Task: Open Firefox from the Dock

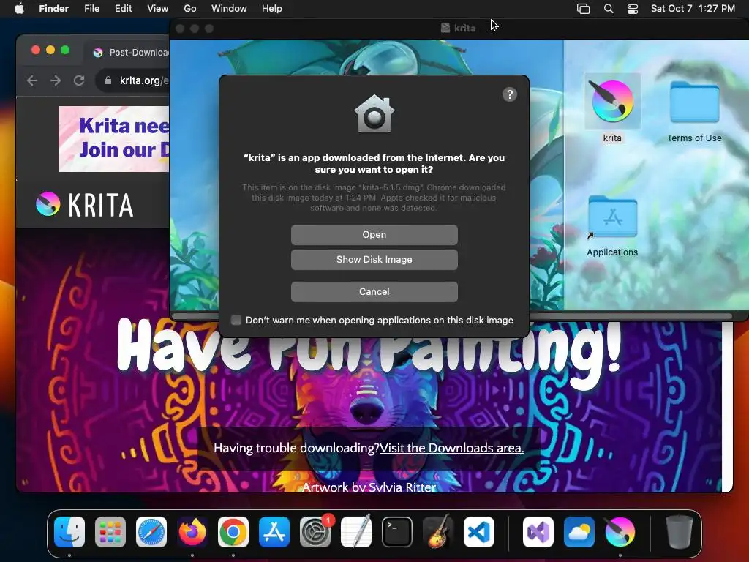Action: click(x=192, y=532)
